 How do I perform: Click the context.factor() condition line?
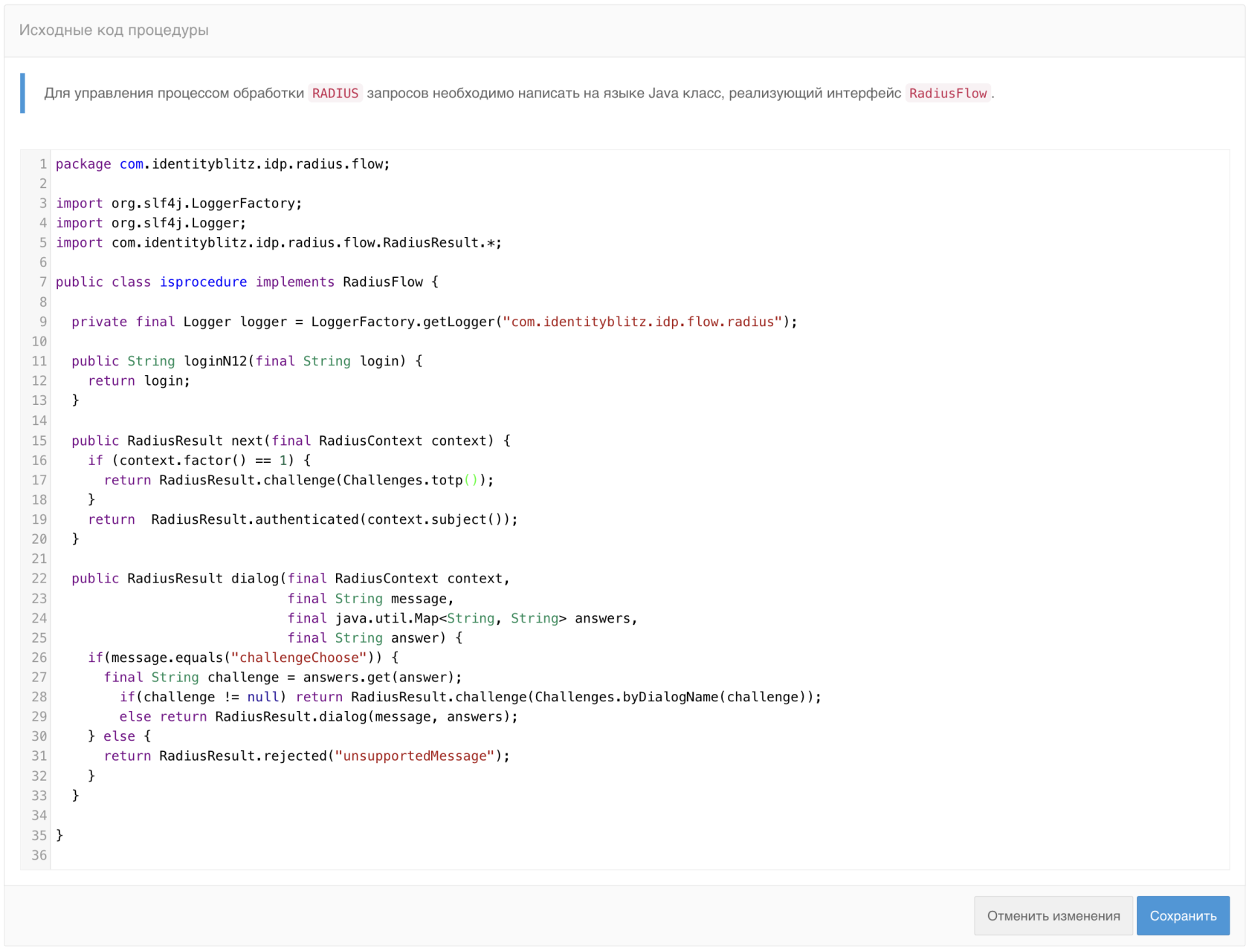point(199,461)
